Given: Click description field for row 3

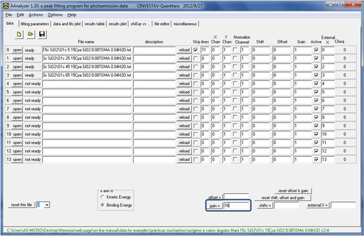Looking at the screenshot, I should tap(154, 75).
